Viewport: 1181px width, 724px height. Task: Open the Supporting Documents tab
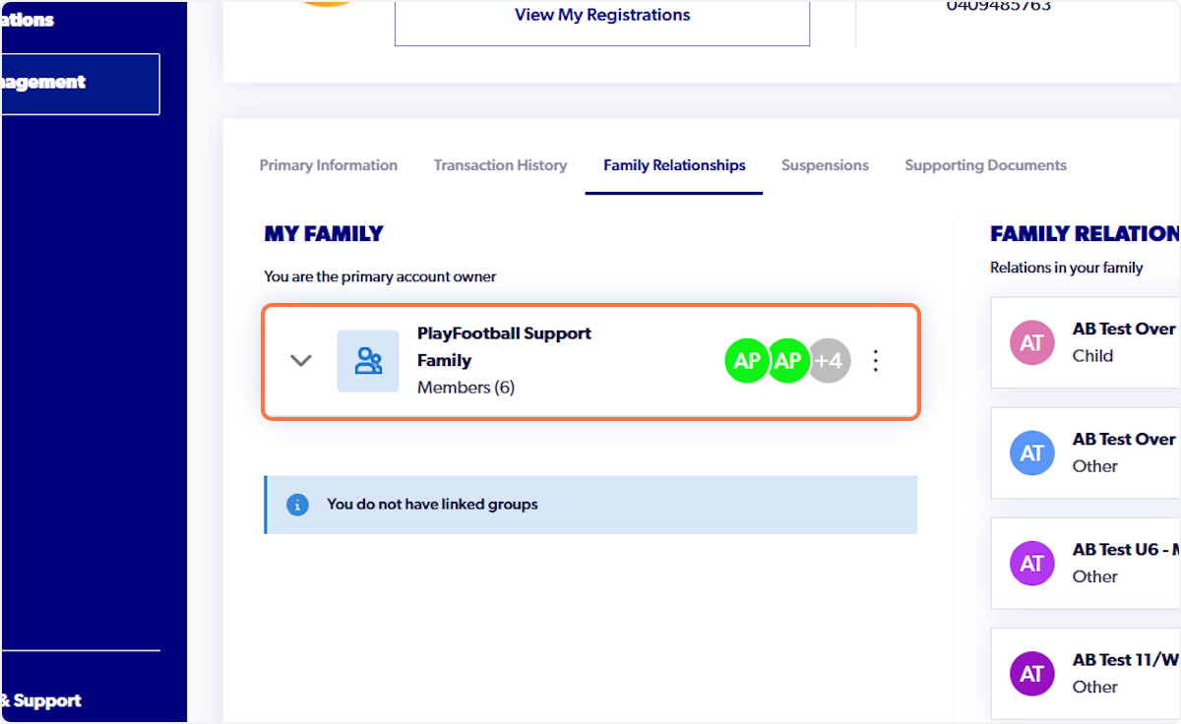click(x=985, y=164)
